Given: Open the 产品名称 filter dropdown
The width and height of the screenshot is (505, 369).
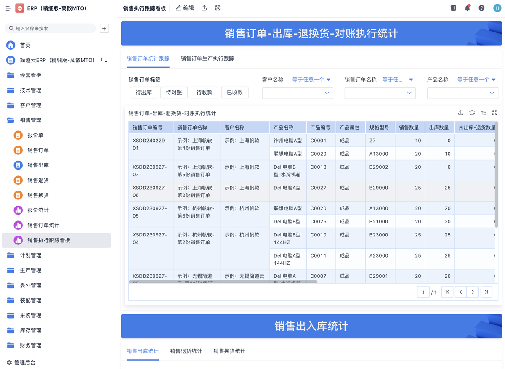Looking at the screenshot, I should click(x=462, y=93).
